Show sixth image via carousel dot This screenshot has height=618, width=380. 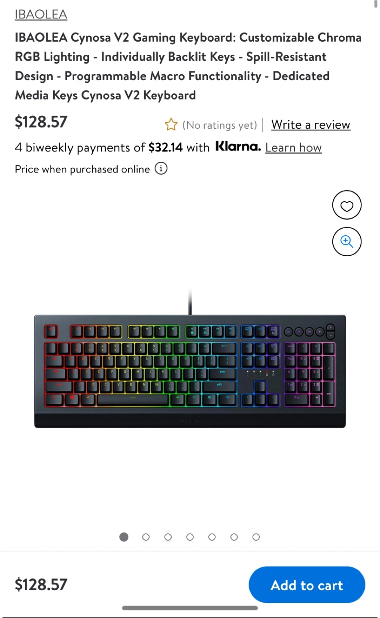pyautogui.click(x=234, y=537)
